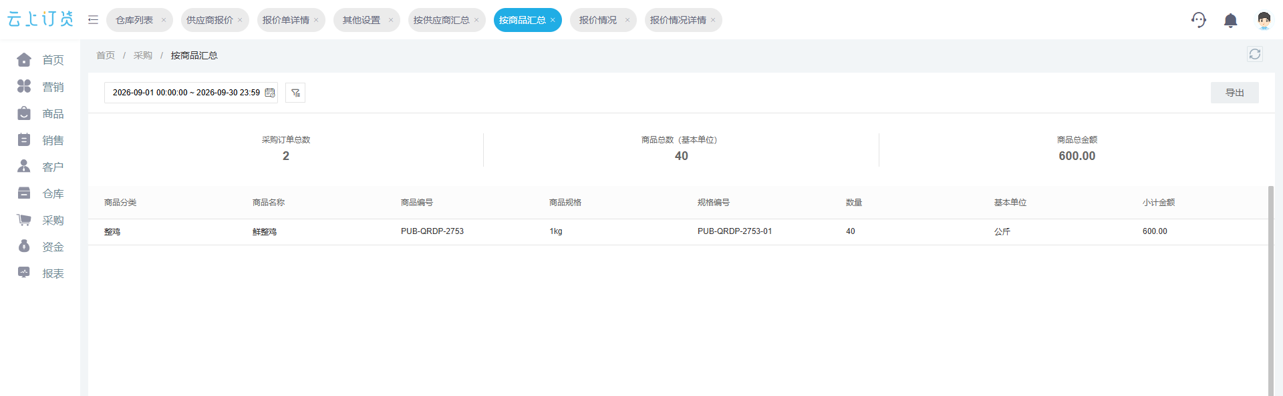Click the 商品规格 column header
The width and height of the screenshot is (1283, 396).
click(565, 203)
